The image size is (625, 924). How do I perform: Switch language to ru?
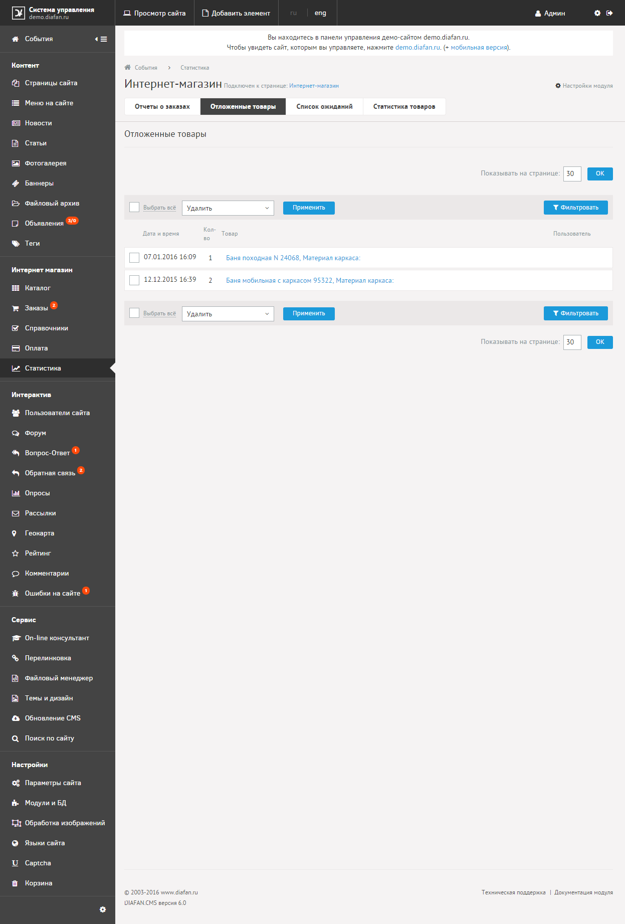[x=293, y=13]
